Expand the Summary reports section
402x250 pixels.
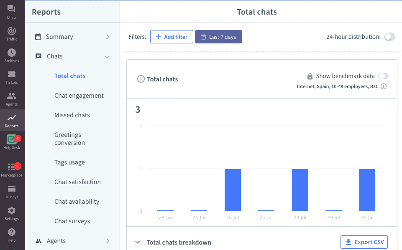tap(72, 37)
